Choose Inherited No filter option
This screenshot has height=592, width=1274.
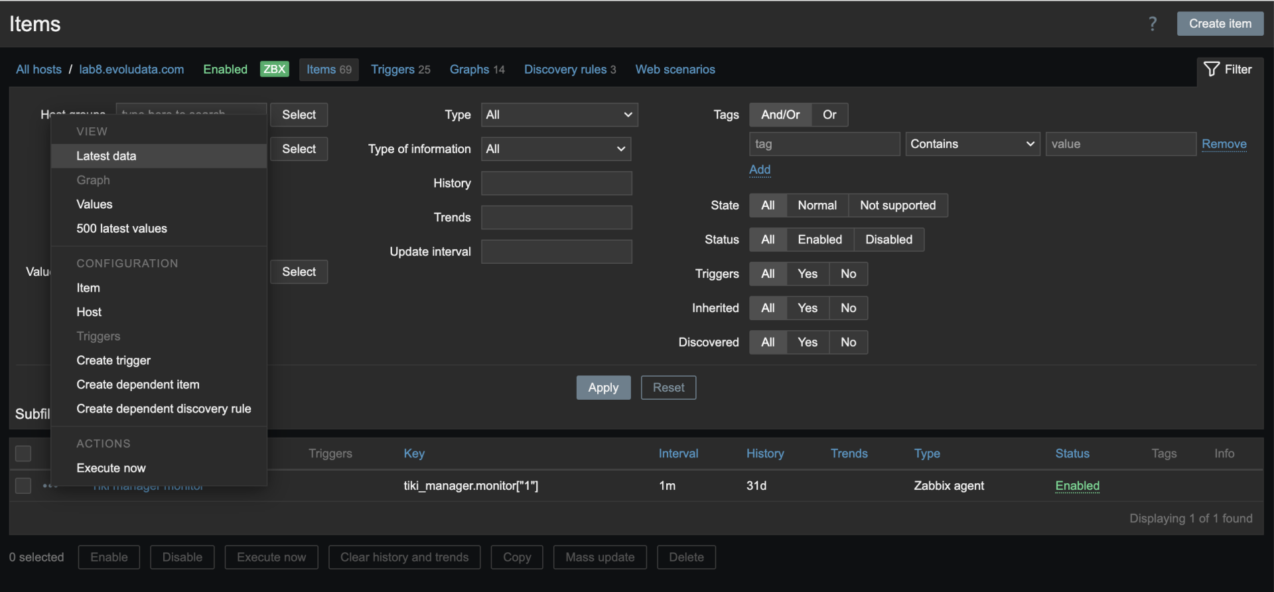[x=848, y=308]
